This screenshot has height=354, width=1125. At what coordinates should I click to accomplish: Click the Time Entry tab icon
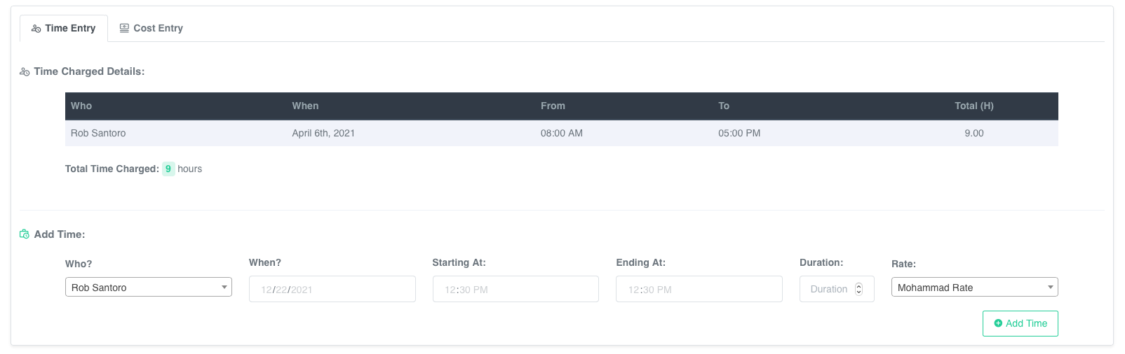[36, 29]
